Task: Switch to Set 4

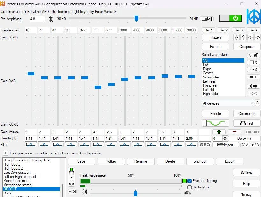Action: pyautogui.click(x=253, y=30)
